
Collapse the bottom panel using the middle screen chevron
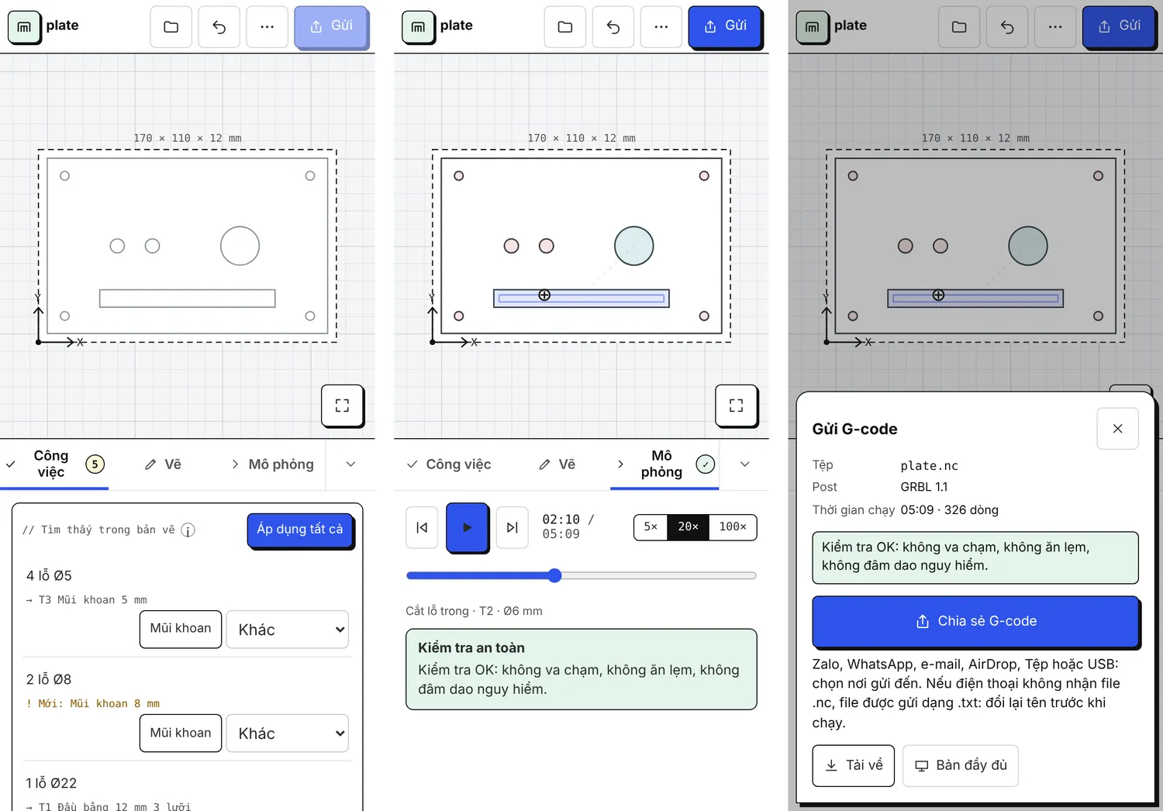[x=744, y=464]
